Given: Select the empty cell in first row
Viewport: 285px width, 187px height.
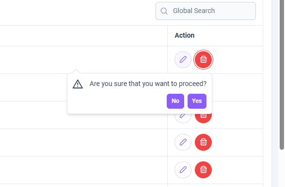Looking at the screenshot, I should 83,60.
